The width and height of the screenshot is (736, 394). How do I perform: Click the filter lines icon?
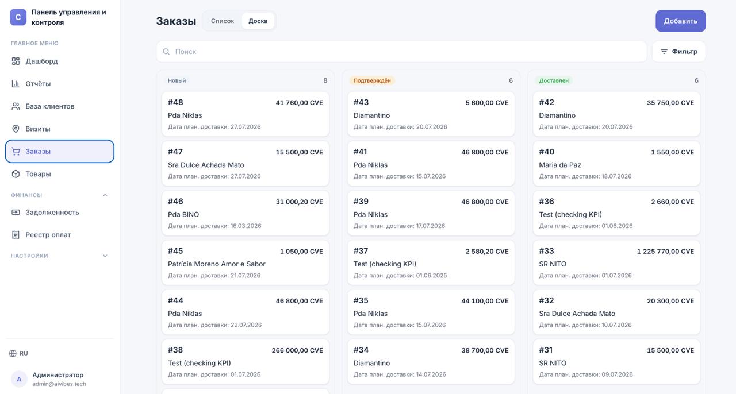tap(664, 52)
